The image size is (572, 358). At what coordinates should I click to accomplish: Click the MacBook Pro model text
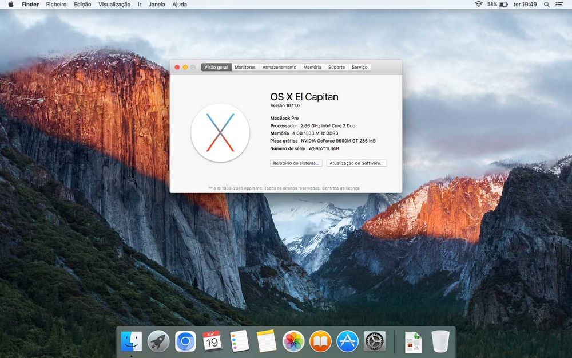click(284, 118)
